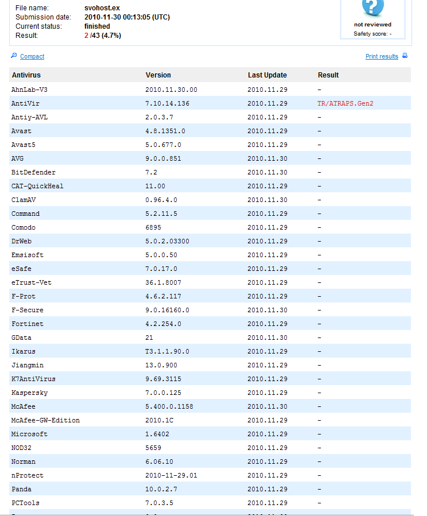Click the NOD32 row name

coord(21,448)
